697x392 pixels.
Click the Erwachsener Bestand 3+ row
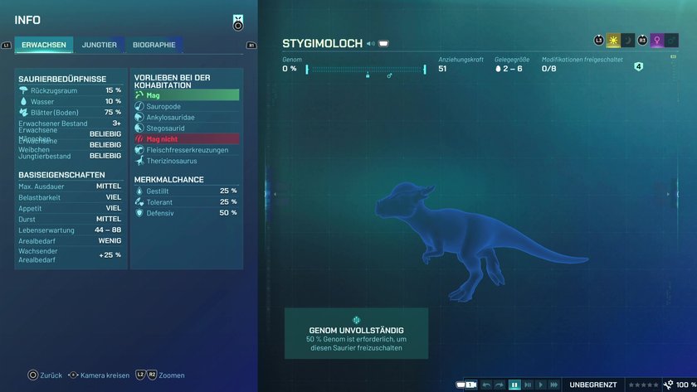pyautogui.click(x=70, y=123)
